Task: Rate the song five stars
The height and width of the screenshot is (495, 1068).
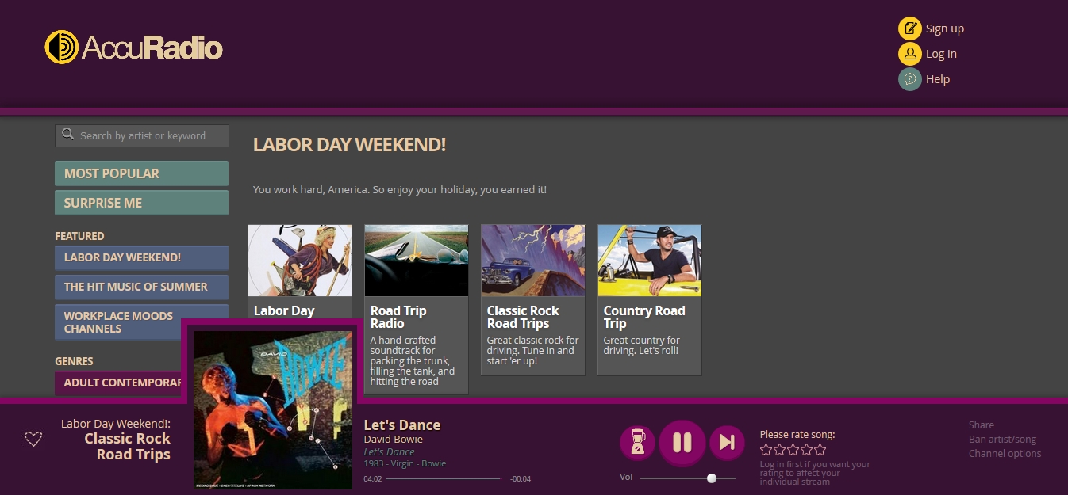Action: (820, 450)
